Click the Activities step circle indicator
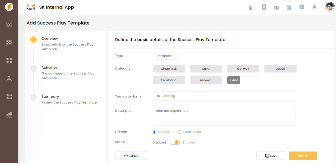The width and height of the screenshot is (336, 165). coord(33,68)
